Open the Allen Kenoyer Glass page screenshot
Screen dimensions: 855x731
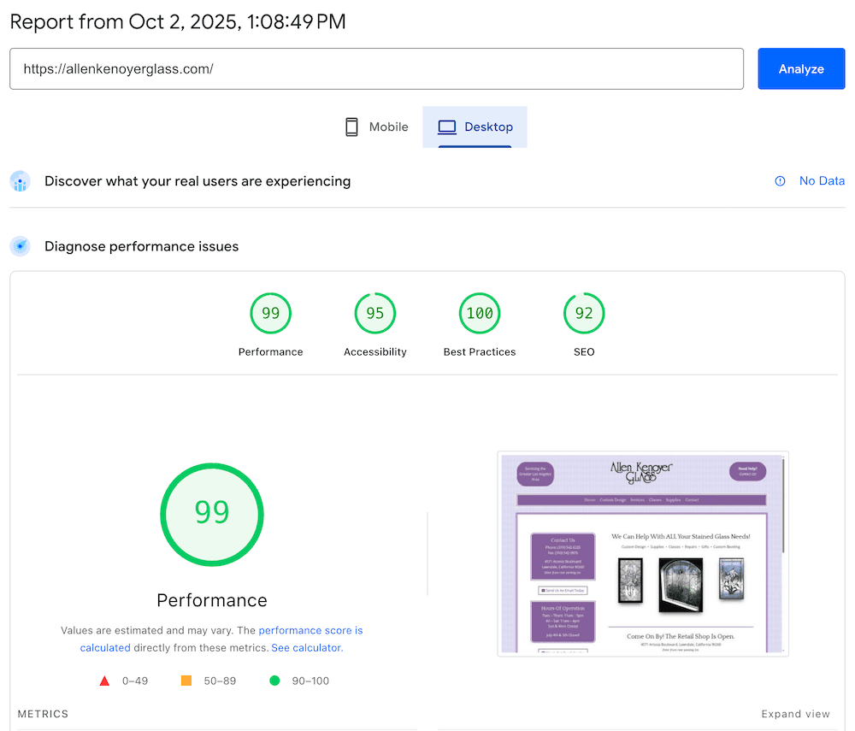(x=642, y=553)
